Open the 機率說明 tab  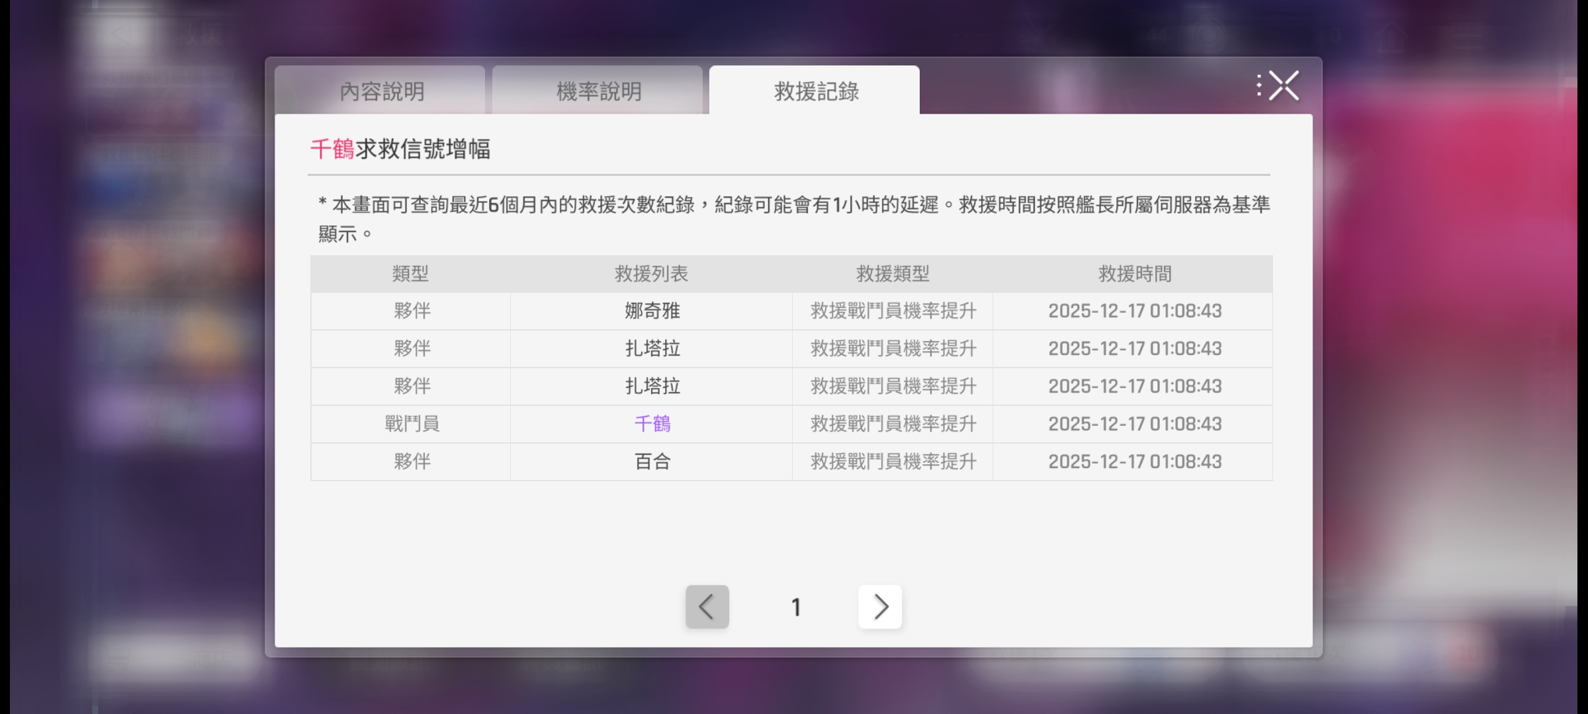tap(598, 91)
